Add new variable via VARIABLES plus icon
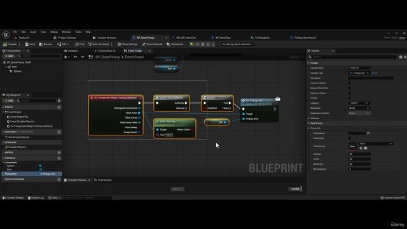This screenshot has height=229, width=407. 59,158
